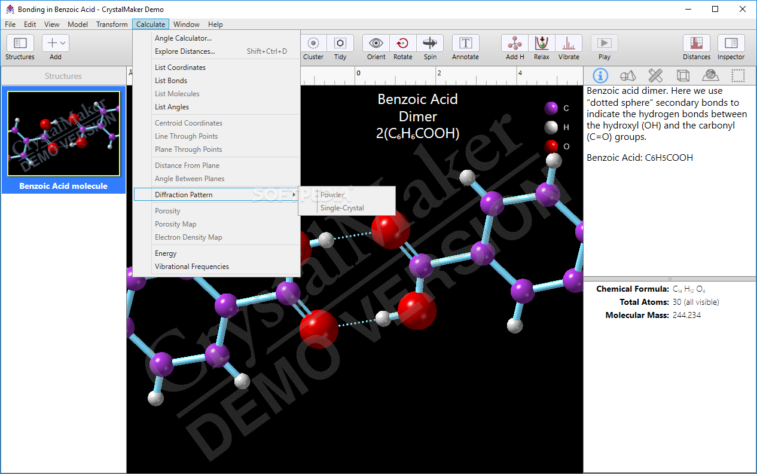Open the Window menu

(x=187, y=25)
